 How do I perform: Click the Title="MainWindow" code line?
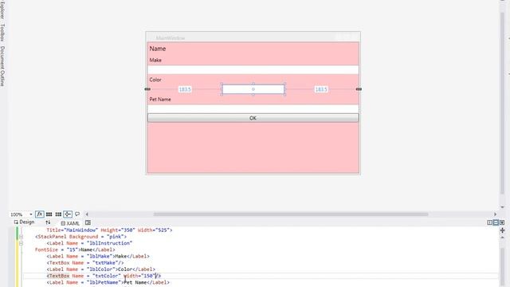109,230
